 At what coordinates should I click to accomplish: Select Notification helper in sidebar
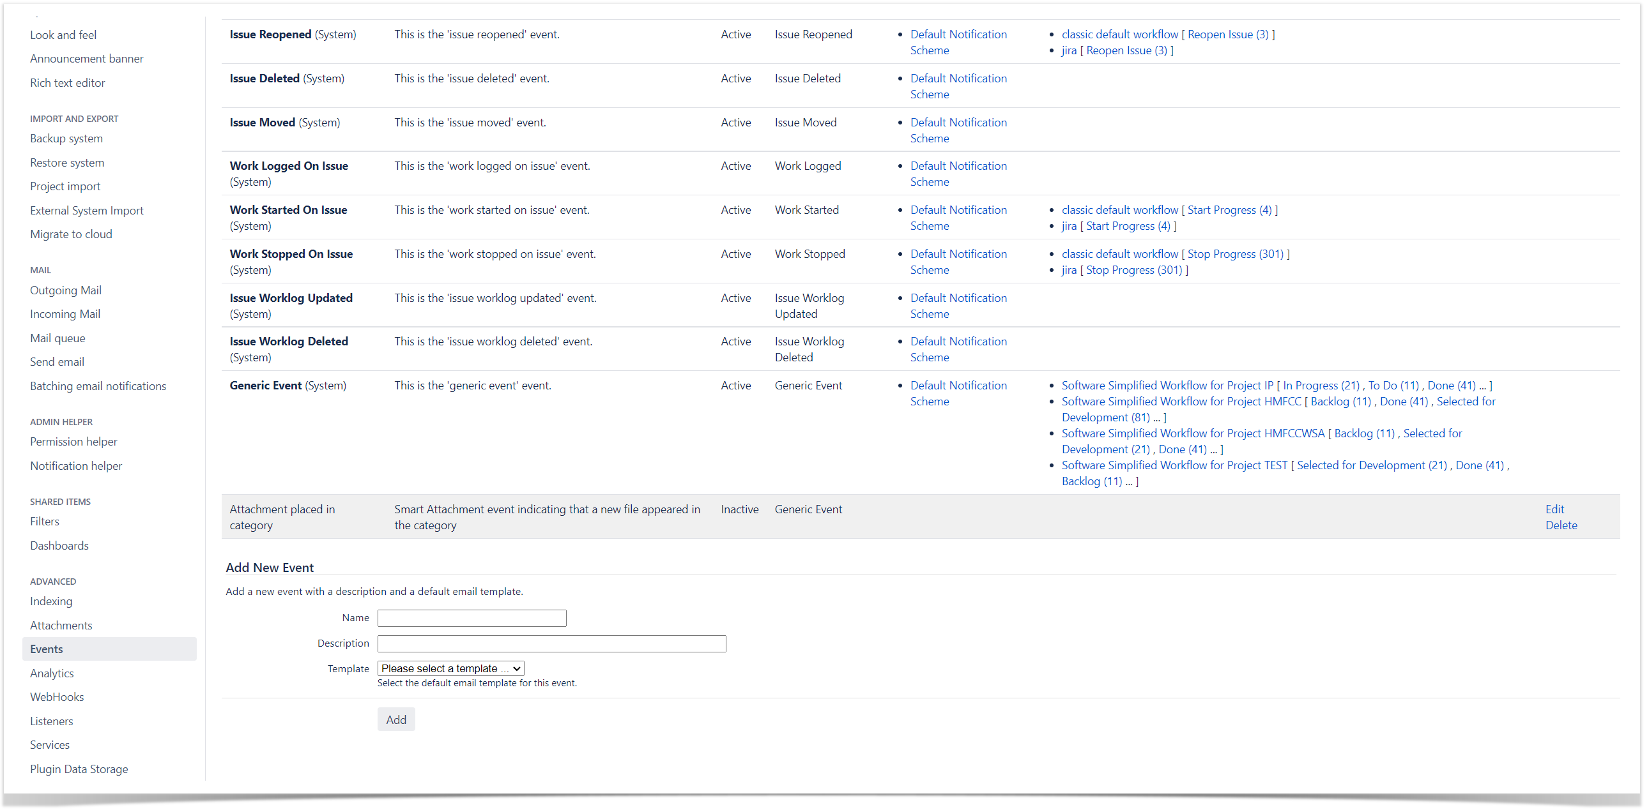pos(76,465)
